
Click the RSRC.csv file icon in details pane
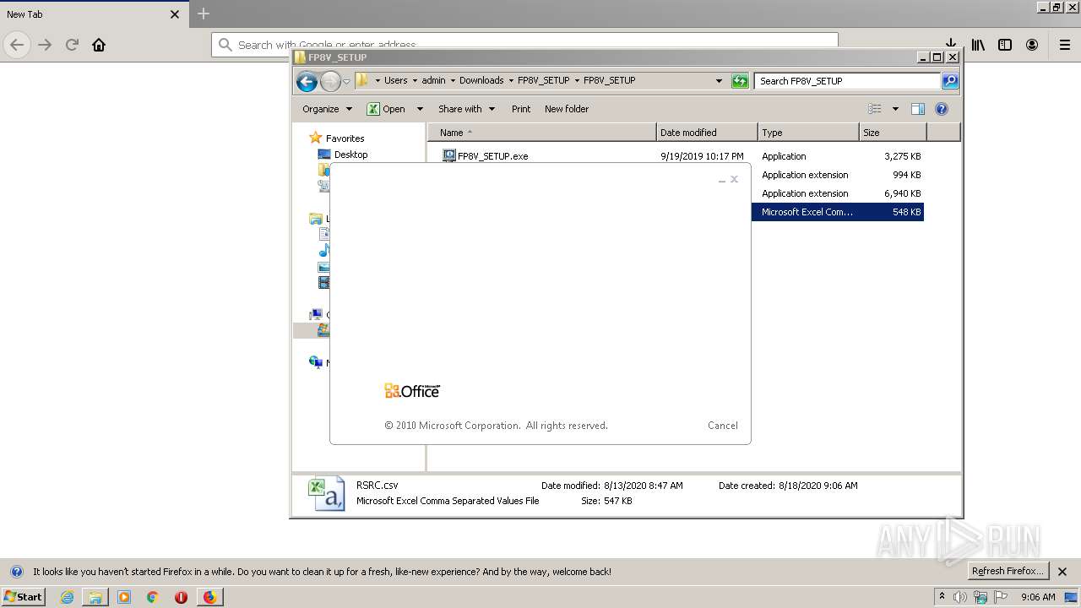[326, 494]
